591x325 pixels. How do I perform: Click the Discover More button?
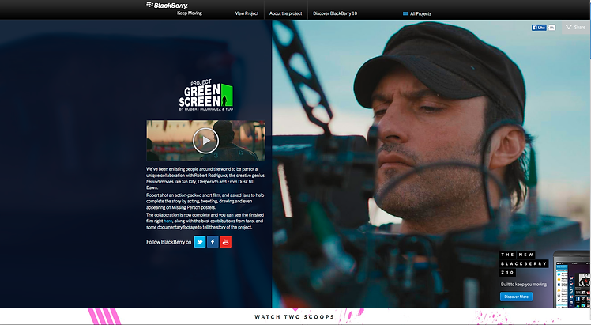[x=517, y=297]
